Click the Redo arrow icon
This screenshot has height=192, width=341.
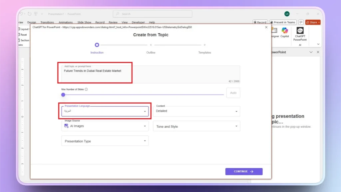30,14
